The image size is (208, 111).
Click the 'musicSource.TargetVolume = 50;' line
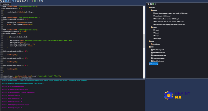coord(22,44)
